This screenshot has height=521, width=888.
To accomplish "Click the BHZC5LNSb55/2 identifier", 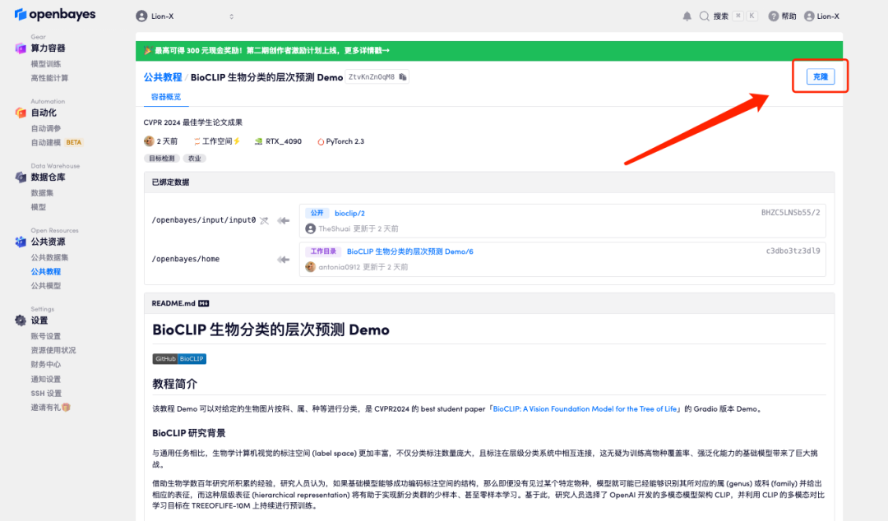I will click(790, 212).
